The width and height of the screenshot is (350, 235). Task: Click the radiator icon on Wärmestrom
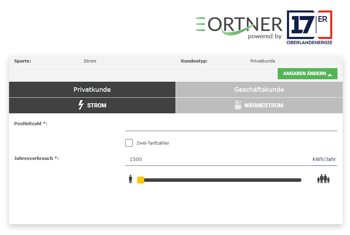[x=238, y=105]
